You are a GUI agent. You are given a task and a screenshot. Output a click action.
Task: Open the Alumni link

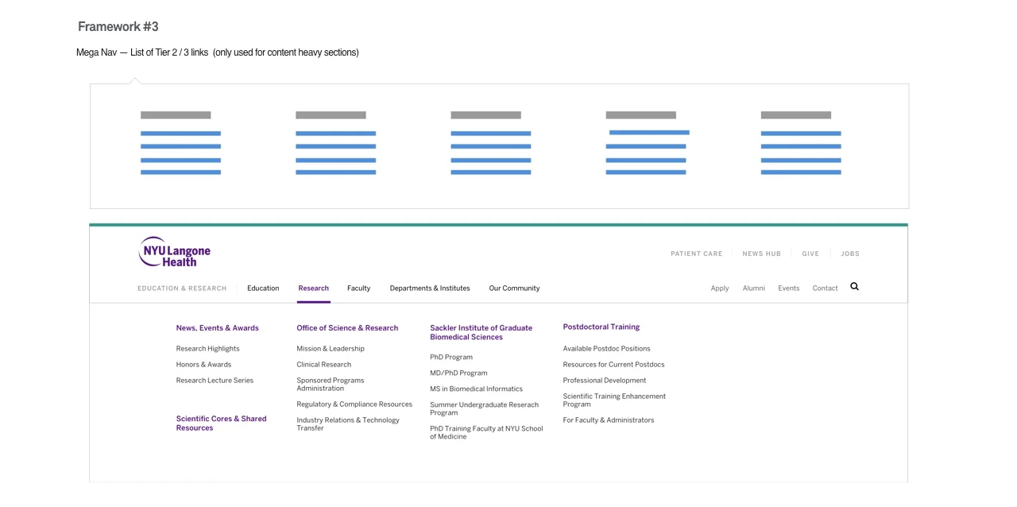pyautogui.click(x=754, y=288)
